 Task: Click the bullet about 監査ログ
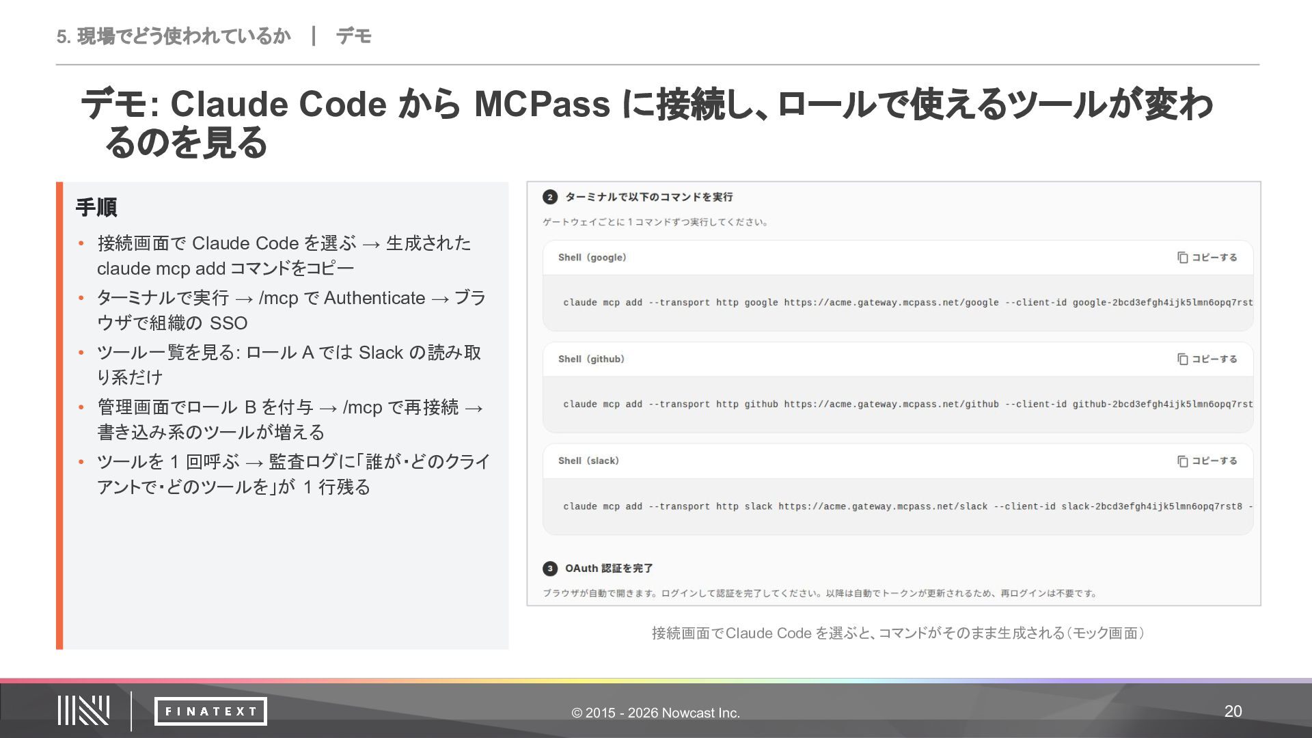294,474
